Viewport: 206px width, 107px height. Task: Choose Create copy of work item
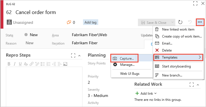[x=178, y=36]
